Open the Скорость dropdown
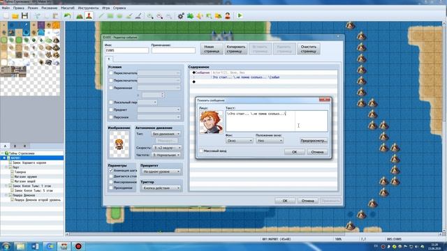This screenshot has height=251, width=447. pos(167,148)
